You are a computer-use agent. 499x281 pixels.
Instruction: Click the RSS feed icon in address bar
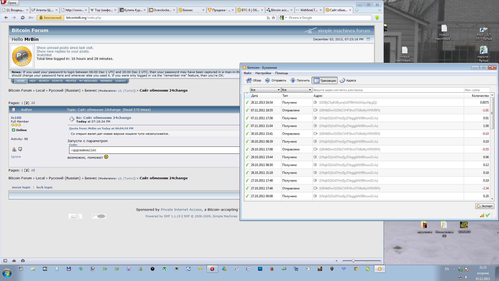pyautogui.click(x=268, y=18)
